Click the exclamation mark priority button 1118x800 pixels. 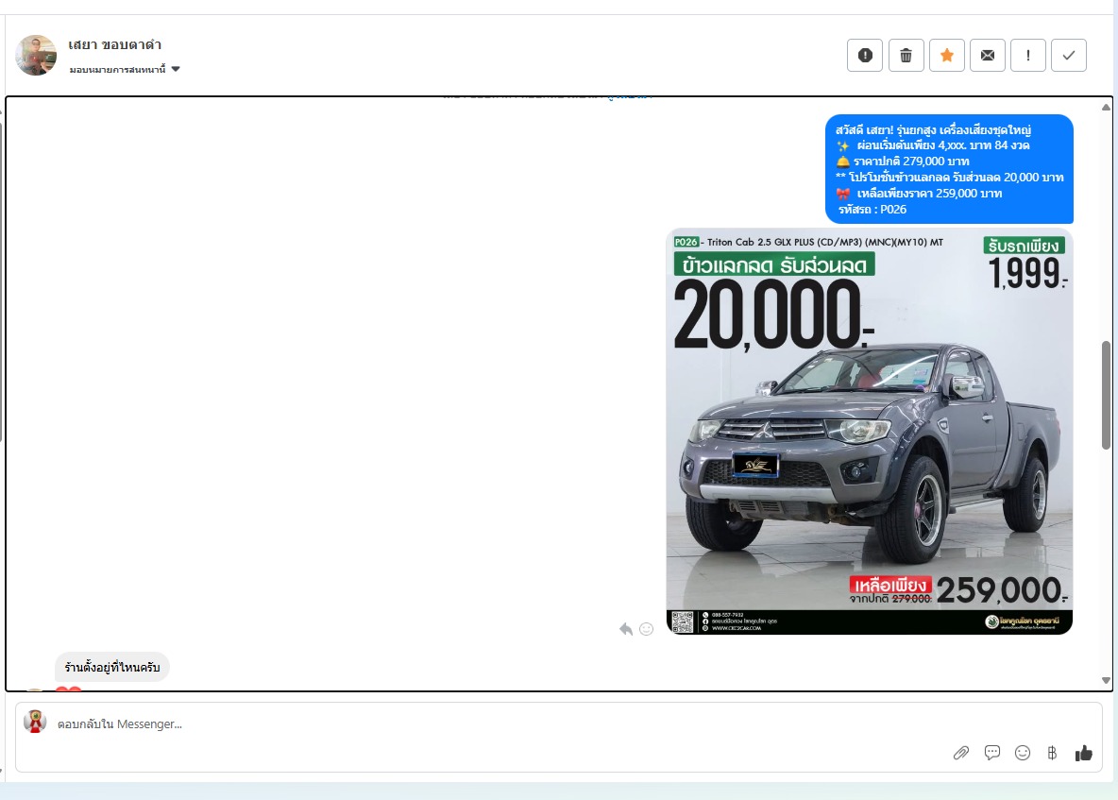point(1028,56)
